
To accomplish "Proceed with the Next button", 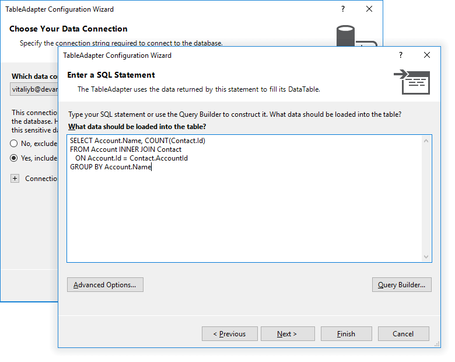I will [x=287, y=334].
